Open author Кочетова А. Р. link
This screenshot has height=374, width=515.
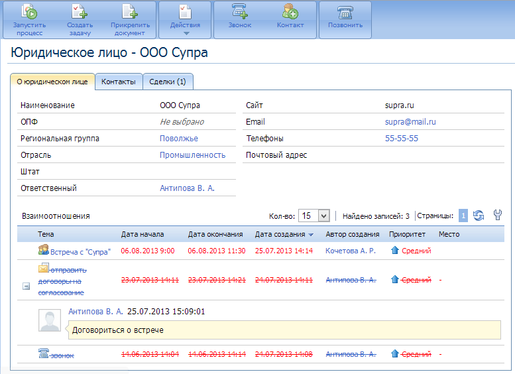coord(351,251)
